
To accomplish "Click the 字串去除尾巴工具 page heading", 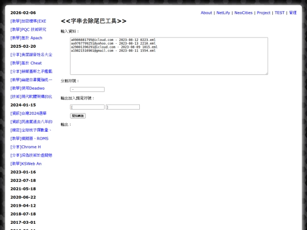I will pyautogui.click(x=94, y=21).
